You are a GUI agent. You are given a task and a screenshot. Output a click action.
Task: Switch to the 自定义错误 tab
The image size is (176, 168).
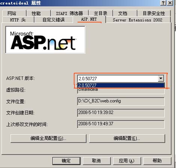(x=54, y=20)
